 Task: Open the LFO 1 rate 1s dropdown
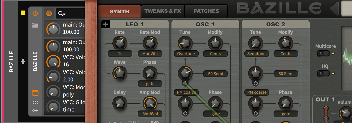(x=120, y=54)
